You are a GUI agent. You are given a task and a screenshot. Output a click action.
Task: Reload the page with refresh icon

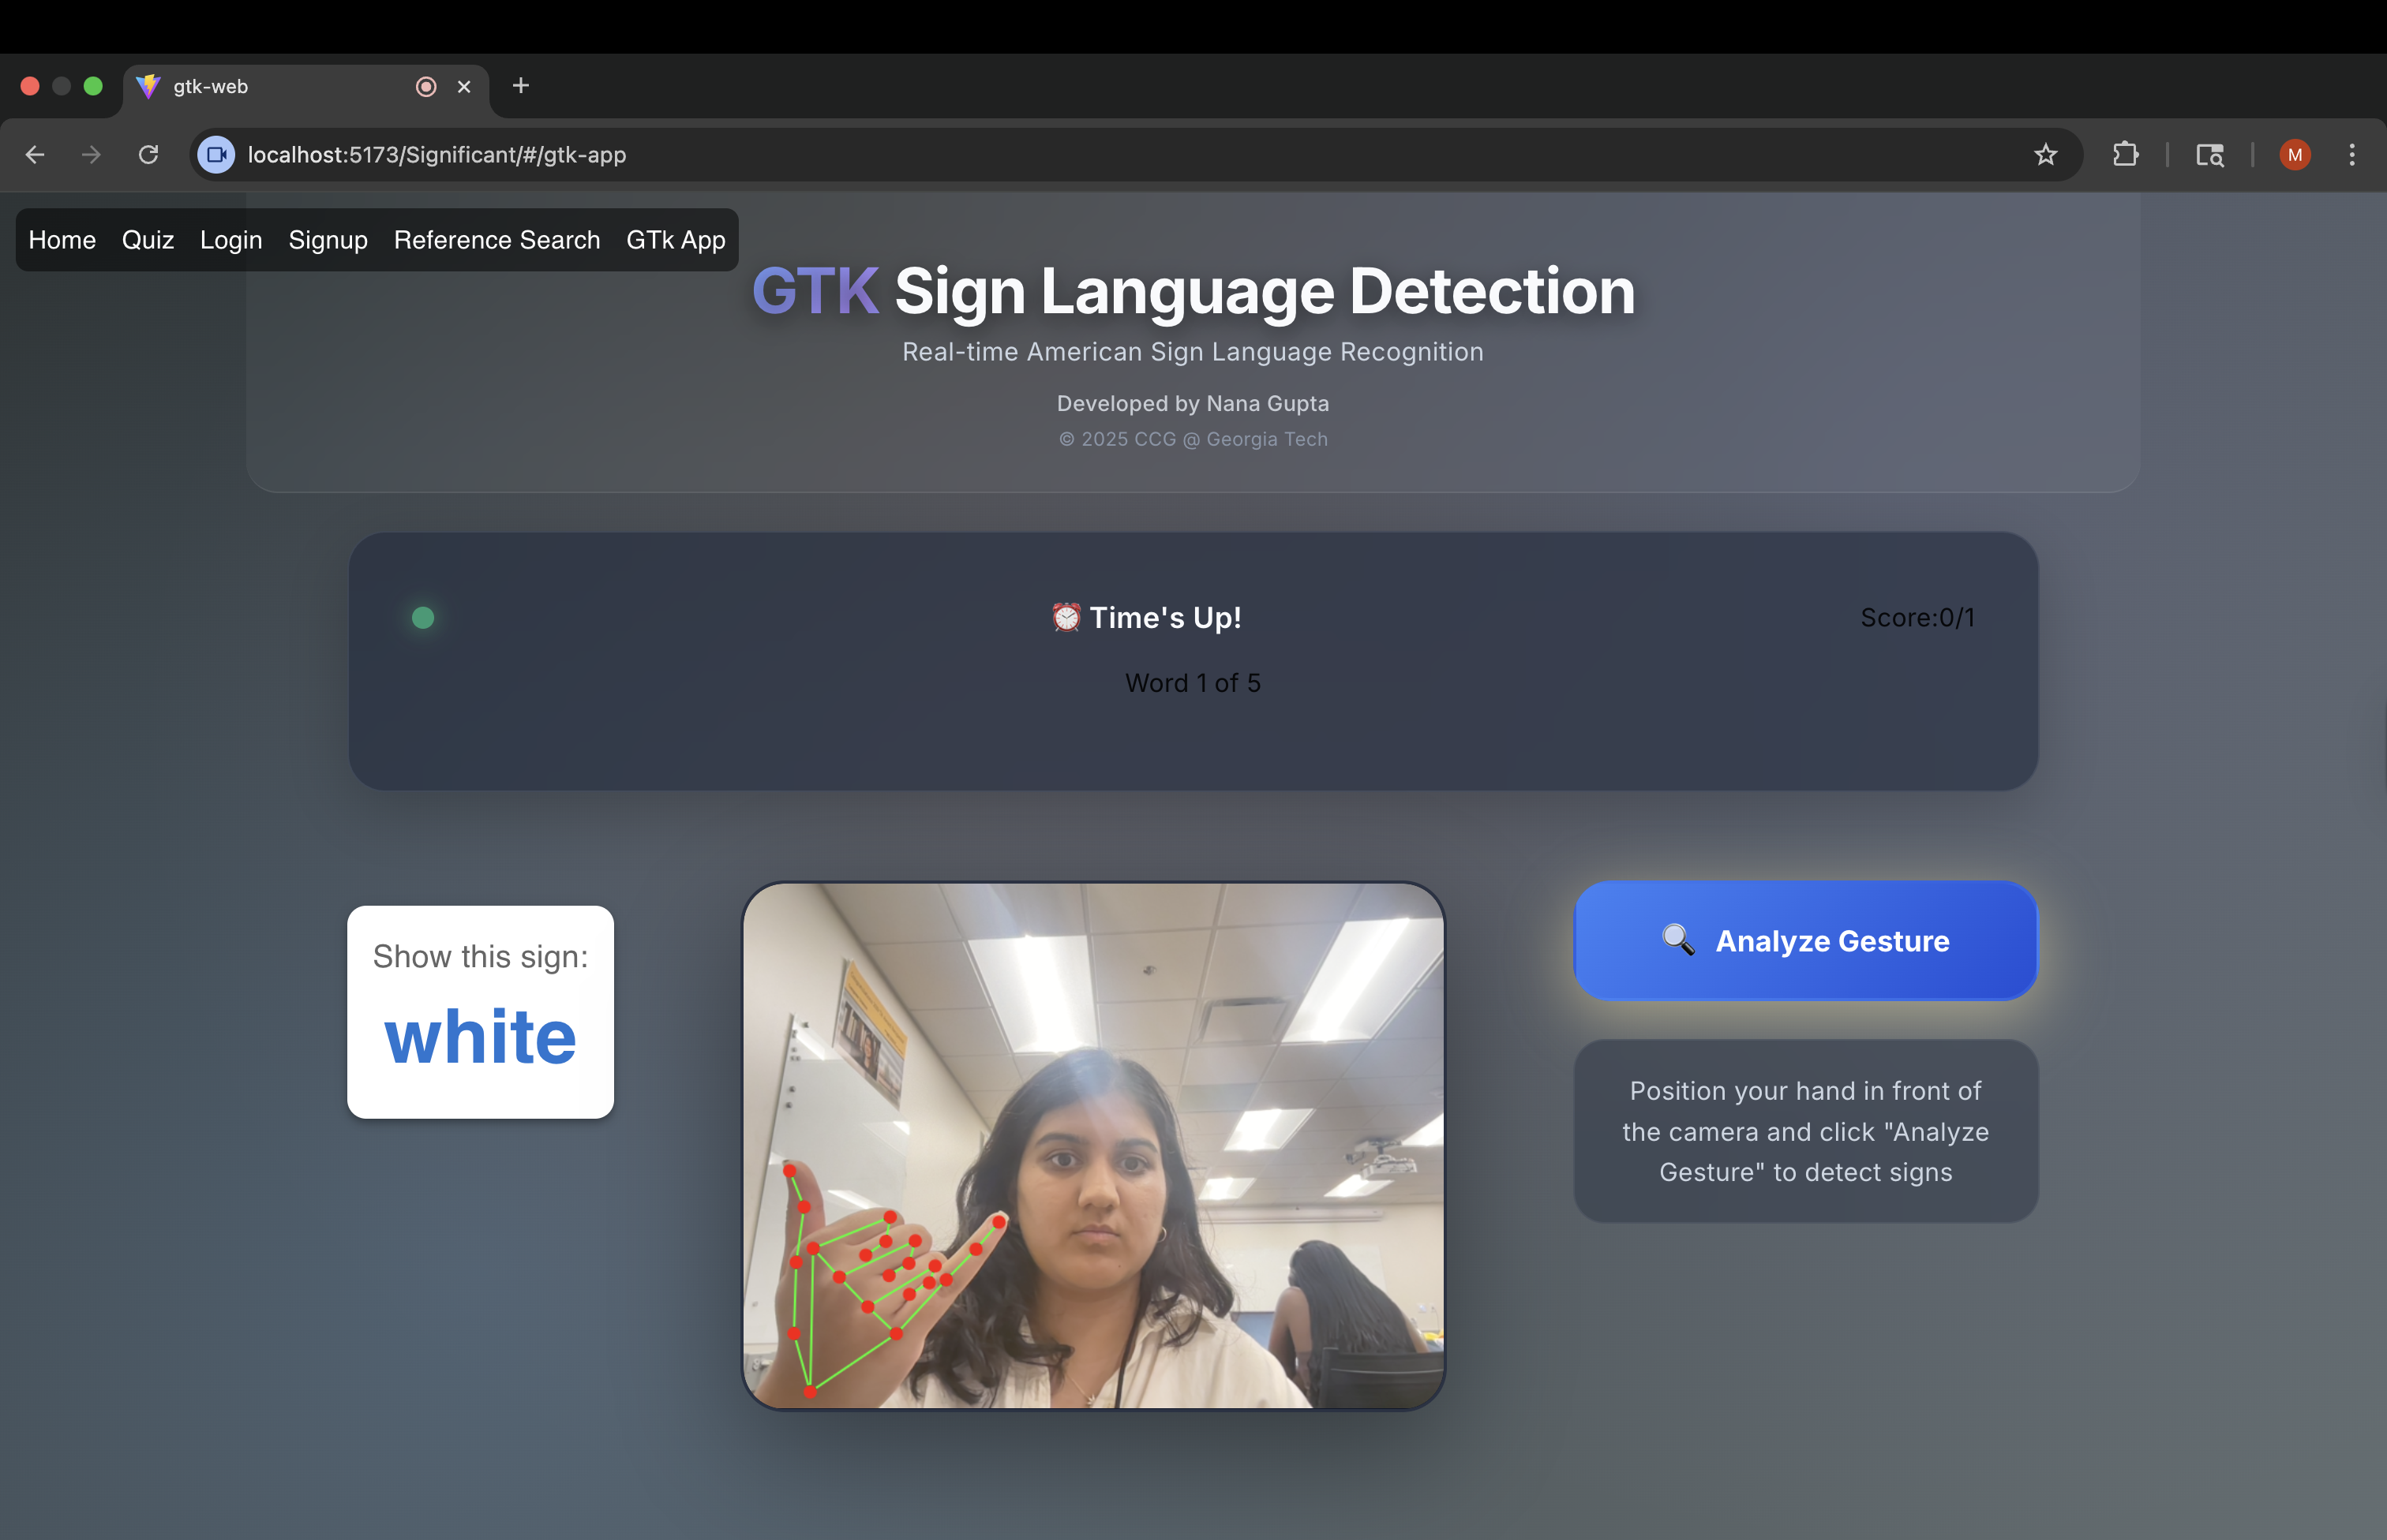(148, 155)
